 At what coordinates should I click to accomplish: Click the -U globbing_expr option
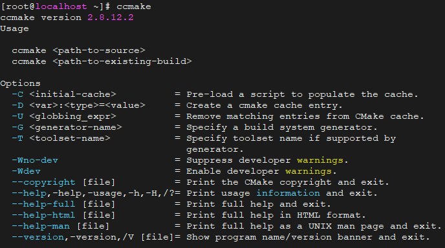64,116
